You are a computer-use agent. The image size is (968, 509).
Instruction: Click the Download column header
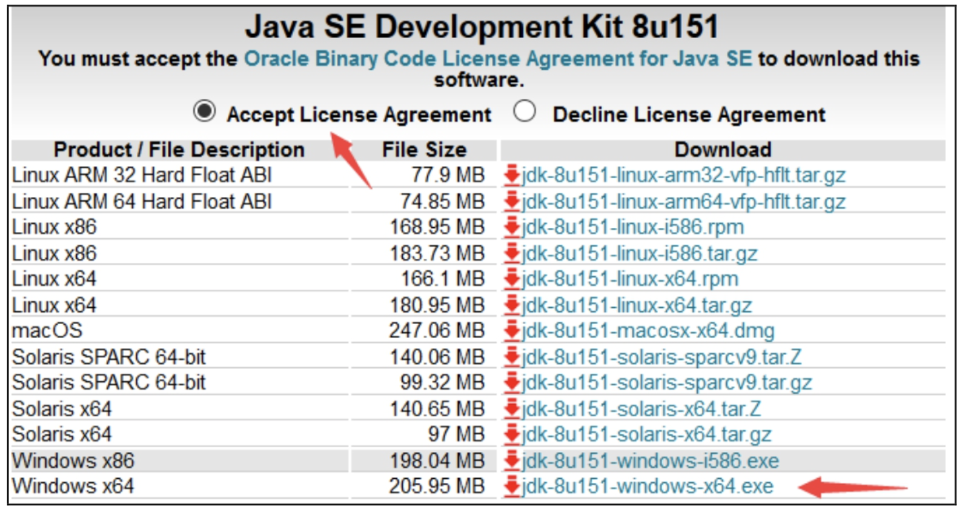[723, 150]
